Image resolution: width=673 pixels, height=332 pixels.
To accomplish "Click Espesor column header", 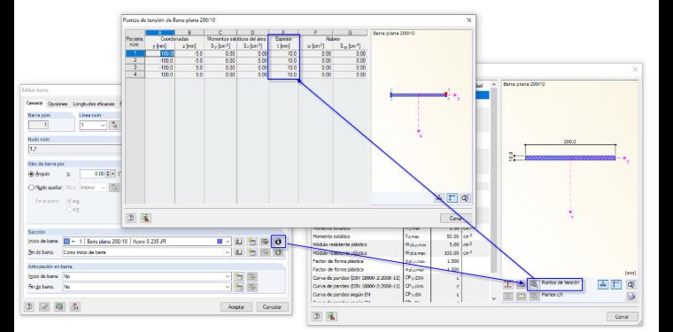I will 283,39.
